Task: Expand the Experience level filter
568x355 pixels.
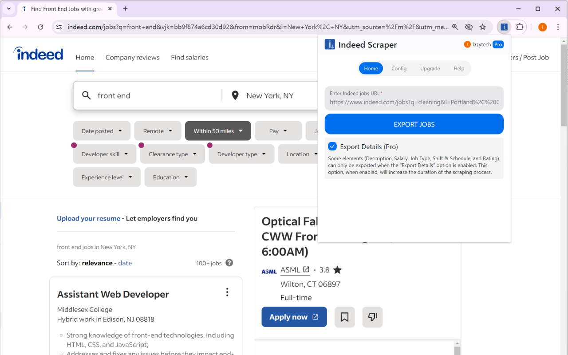Action: [107, 177]
